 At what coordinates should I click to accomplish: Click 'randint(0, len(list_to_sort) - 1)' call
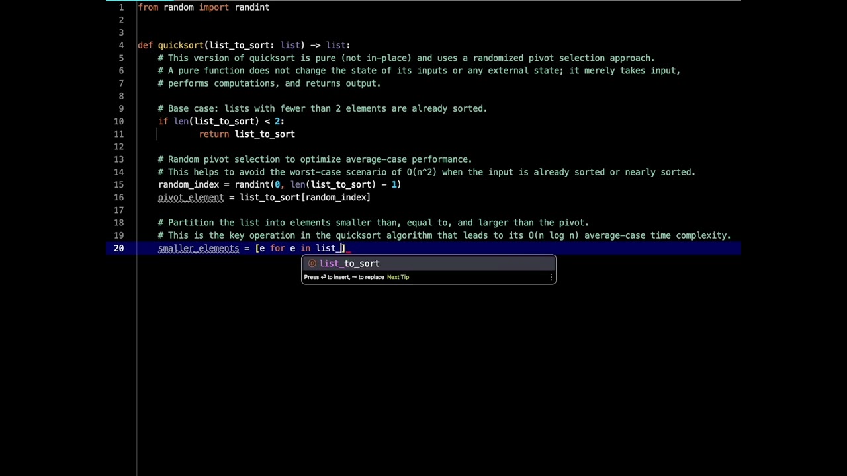[318, 185]
